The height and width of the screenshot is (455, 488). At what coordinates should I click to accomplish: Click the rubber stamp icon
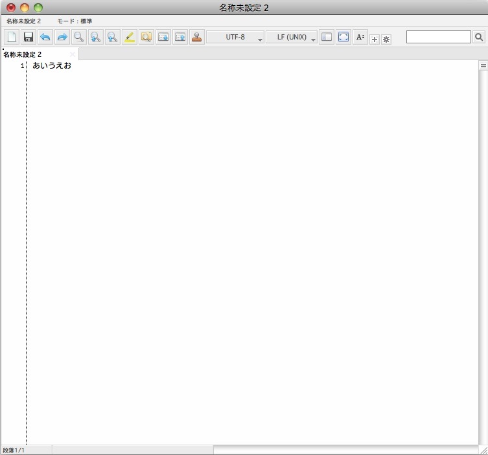click(x=197, y=38)
